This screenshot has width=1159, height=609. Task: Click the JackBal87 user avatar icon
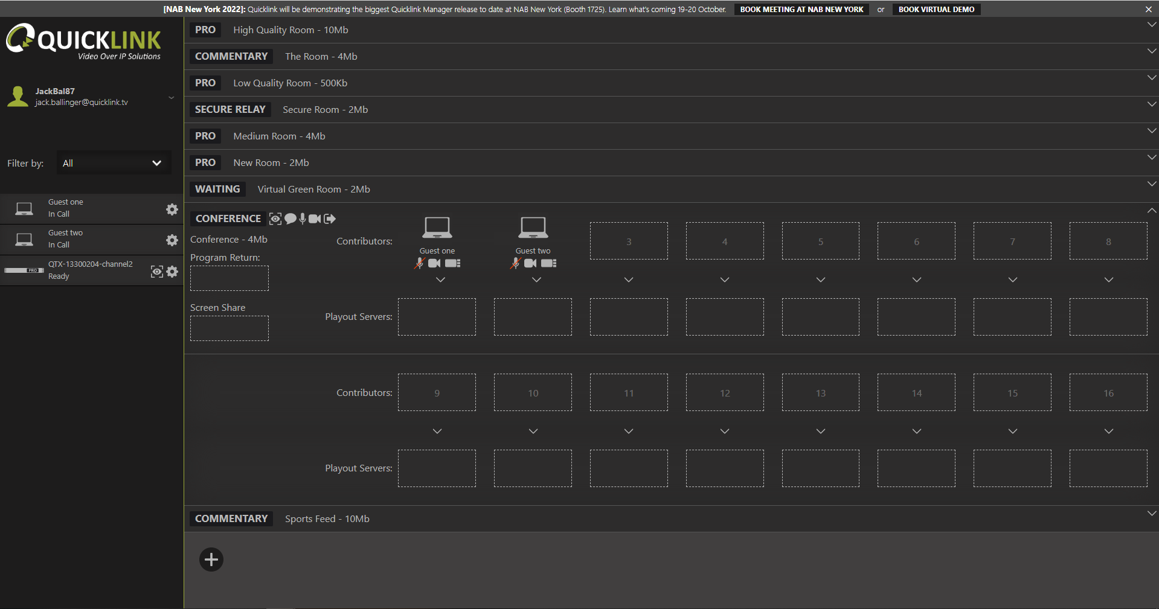18,97
